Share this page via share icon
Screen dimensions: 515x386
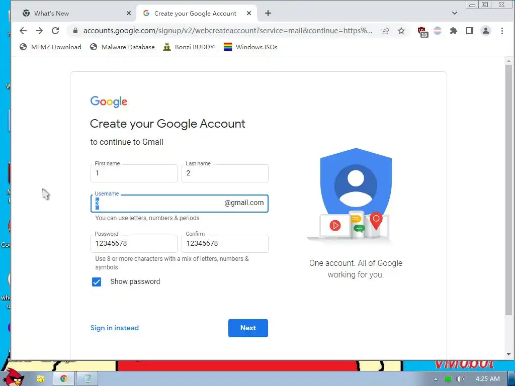coord(385,31)
